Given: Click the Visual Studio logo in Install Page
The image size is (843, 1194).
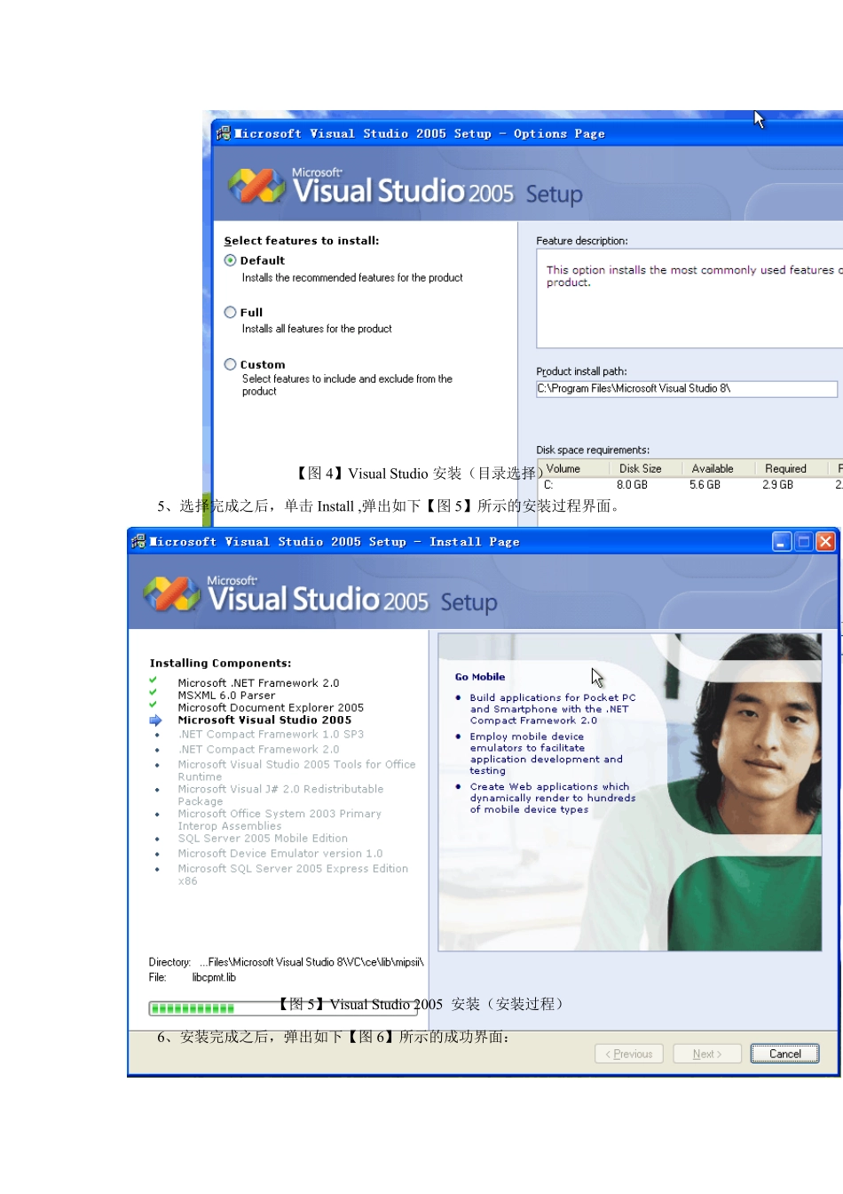Looking at the screenshot, I should pos(172,594).
